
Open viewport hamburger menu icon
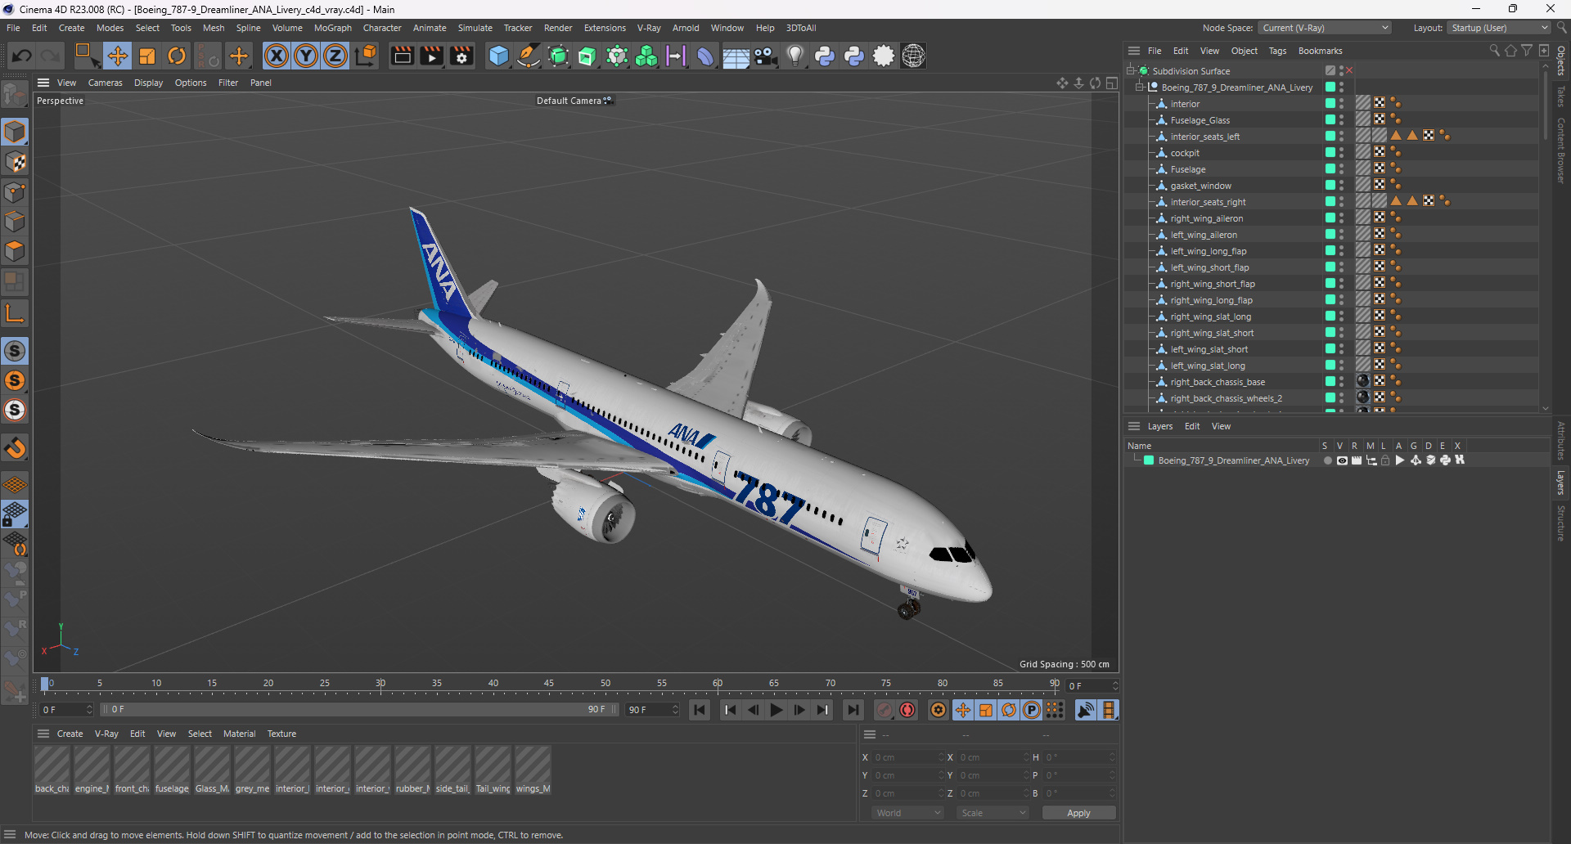43,83
